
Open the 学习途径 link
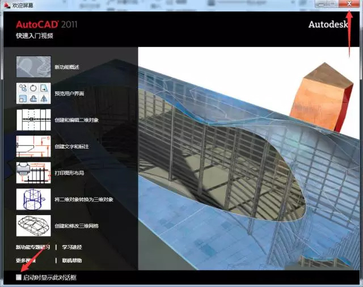coord(72,247)
